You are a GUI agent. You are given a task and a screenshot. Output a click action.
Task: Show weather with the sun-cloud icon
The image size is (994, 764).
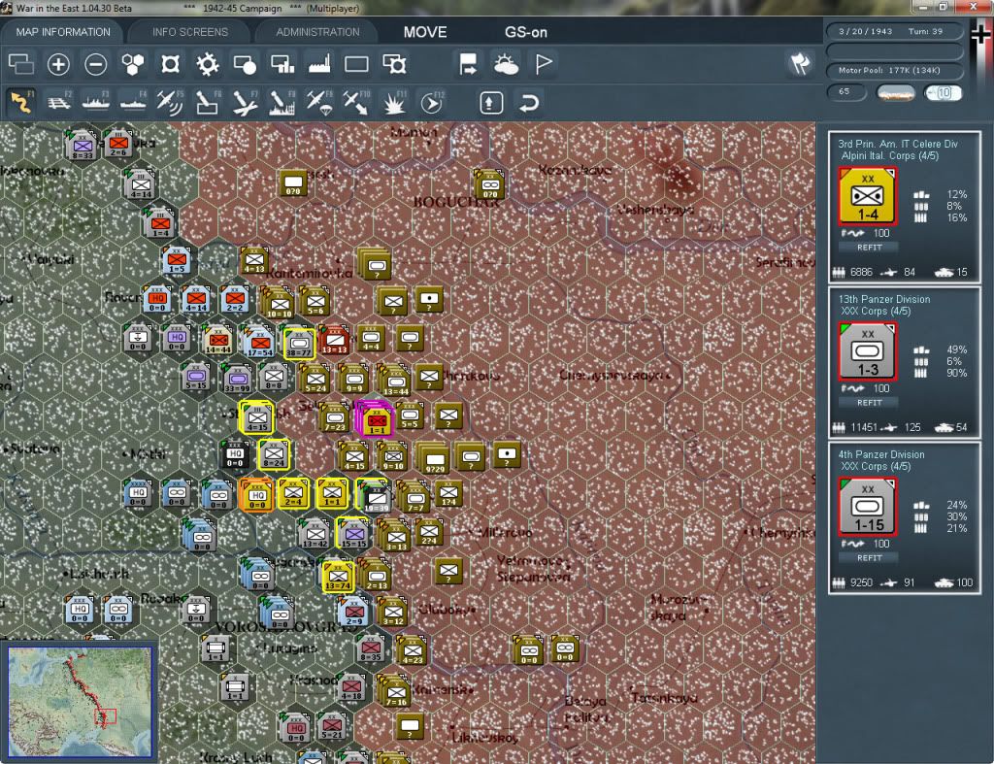(x=506, y=64)
